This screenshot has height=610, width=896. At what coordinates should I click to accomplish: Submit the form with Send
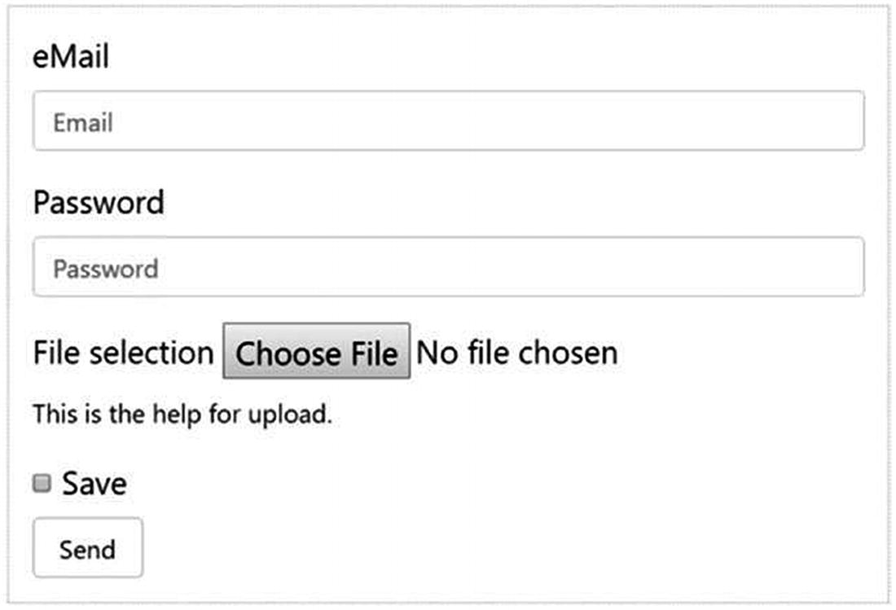pyautogui.click(x=88, y=548)
